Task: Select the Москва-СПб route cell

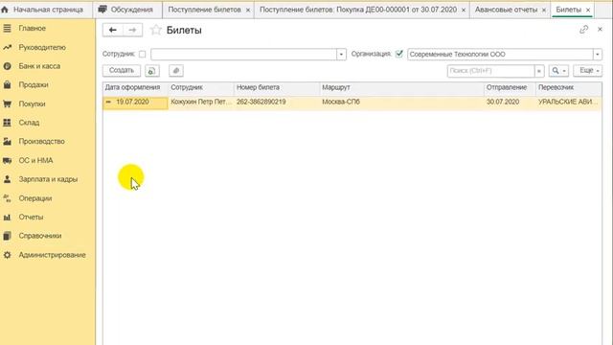Action: pyautogui.click(x=402, y=103)
